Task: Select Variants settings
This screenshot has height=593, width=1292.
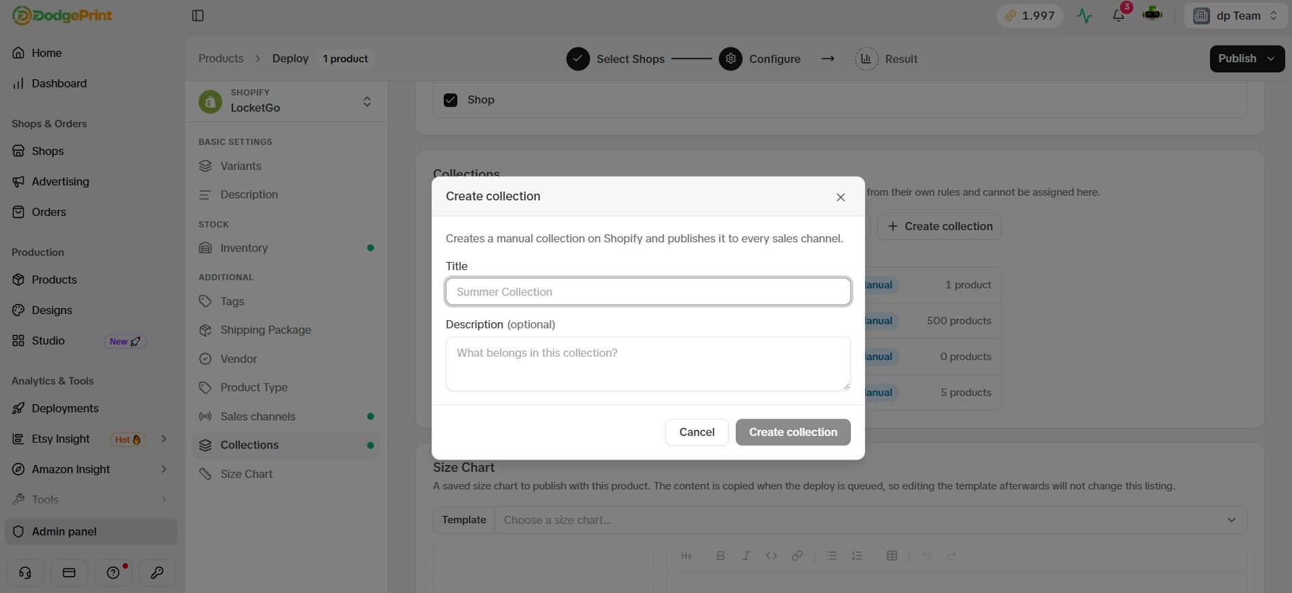Action: point(286,166)
